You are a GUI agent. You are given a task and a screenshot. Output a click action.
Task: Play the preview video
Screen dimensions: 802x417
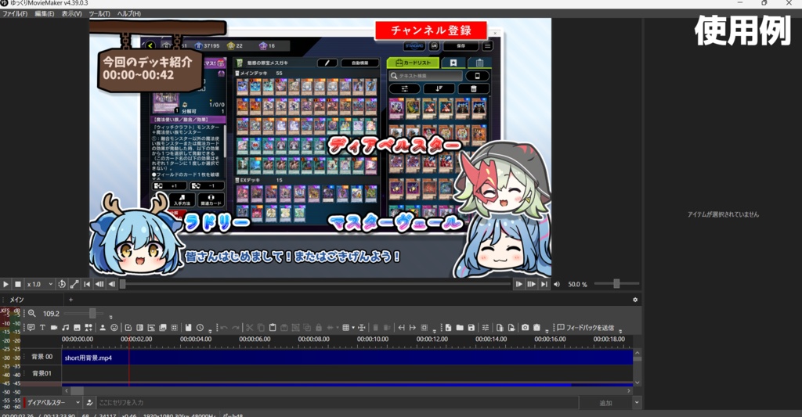5,284
